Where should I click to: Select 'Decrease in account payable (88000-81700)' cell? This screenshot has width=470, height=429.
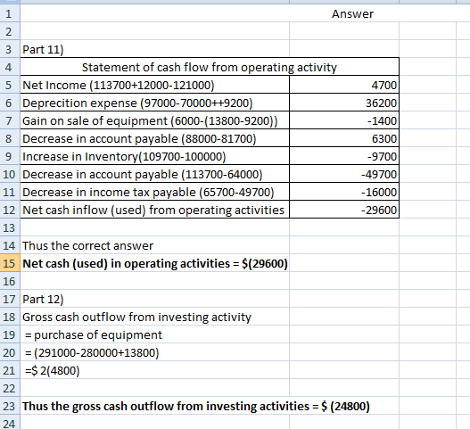pos(154,138)
